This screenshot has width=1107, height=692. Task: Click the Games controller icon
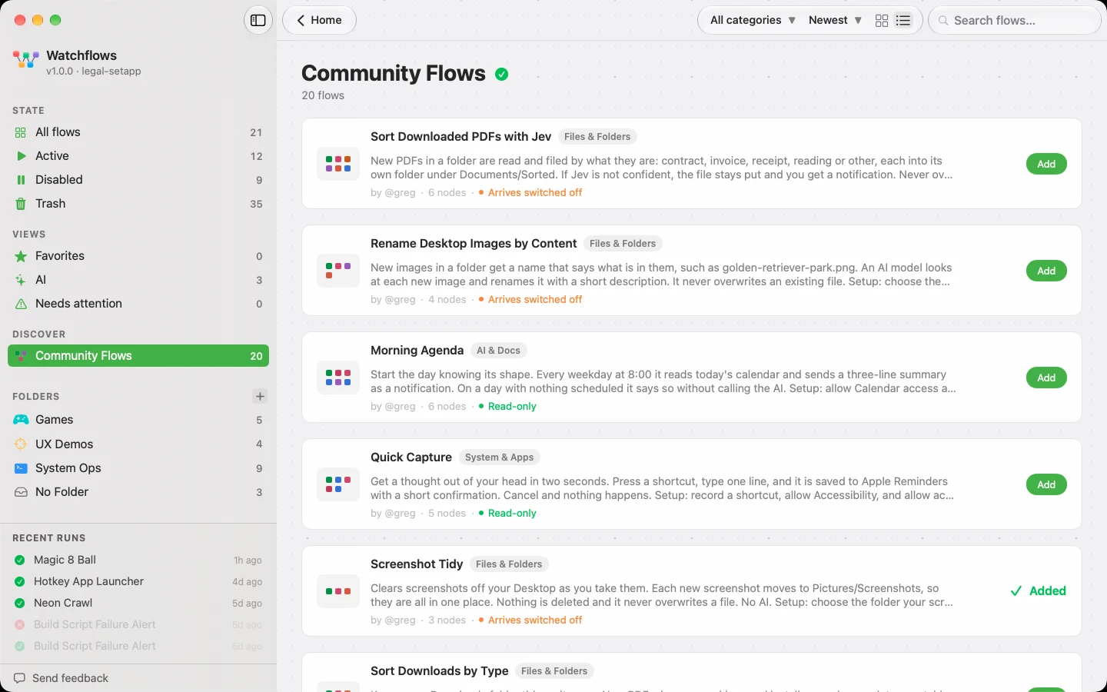tap(21, 420)
